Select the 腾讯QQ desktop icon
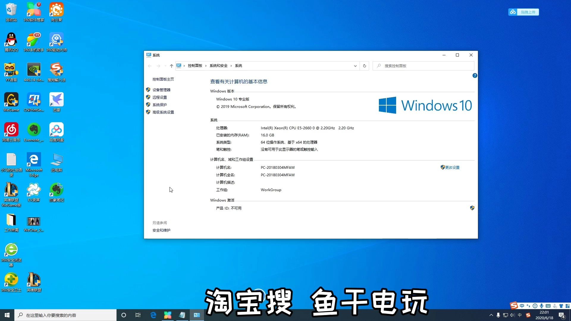 coord(11,42)
